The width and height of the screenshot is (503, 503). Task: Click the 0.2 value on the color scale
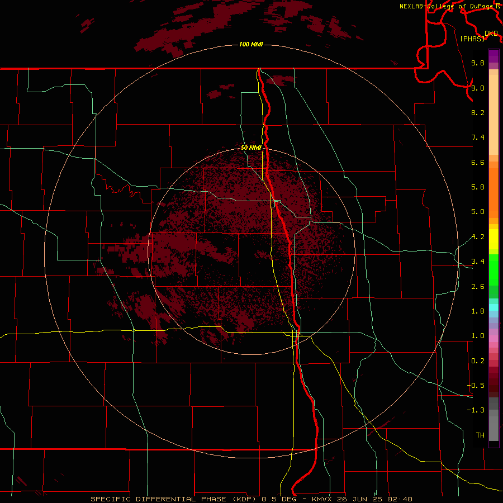coord(478,361)
